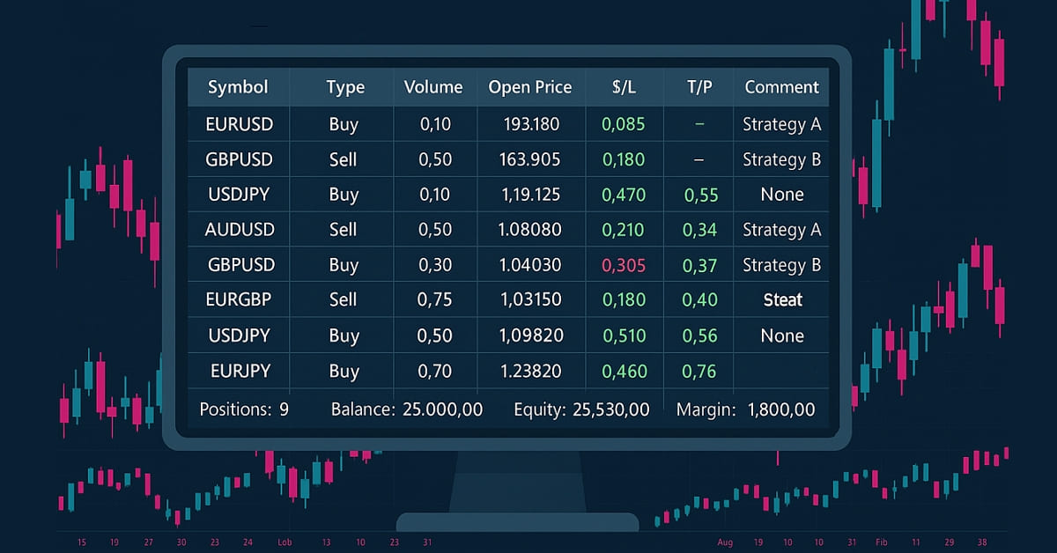The width and height of the screenshot is (1057, 553).
Task: Click the 0,55 take-profit value
Action: [x=701, y=195]
